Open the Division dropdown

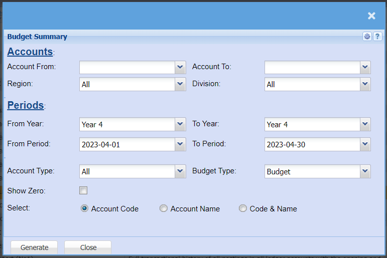tap(365, 84)
